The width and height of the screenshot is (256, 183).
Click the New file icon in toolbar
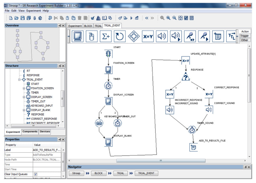click(x=11, y=18)
